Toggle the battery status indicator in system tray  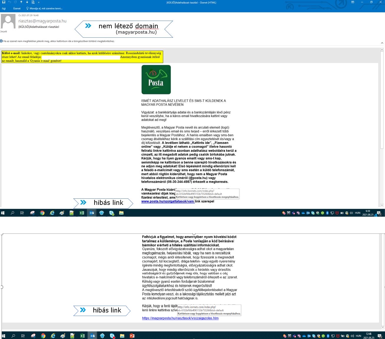pos(342,213)
